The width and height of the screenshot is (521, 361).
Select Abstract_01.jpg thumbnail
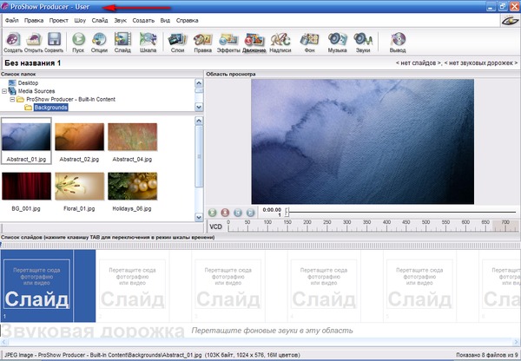[x=26, y=141]
